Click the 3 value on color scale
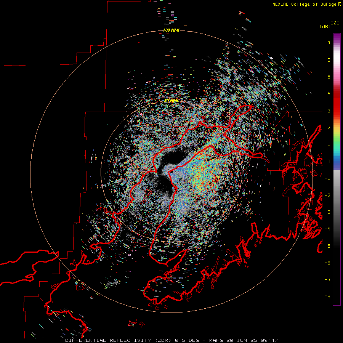Screen dimensions: 343x343 (x=329, y=111)
